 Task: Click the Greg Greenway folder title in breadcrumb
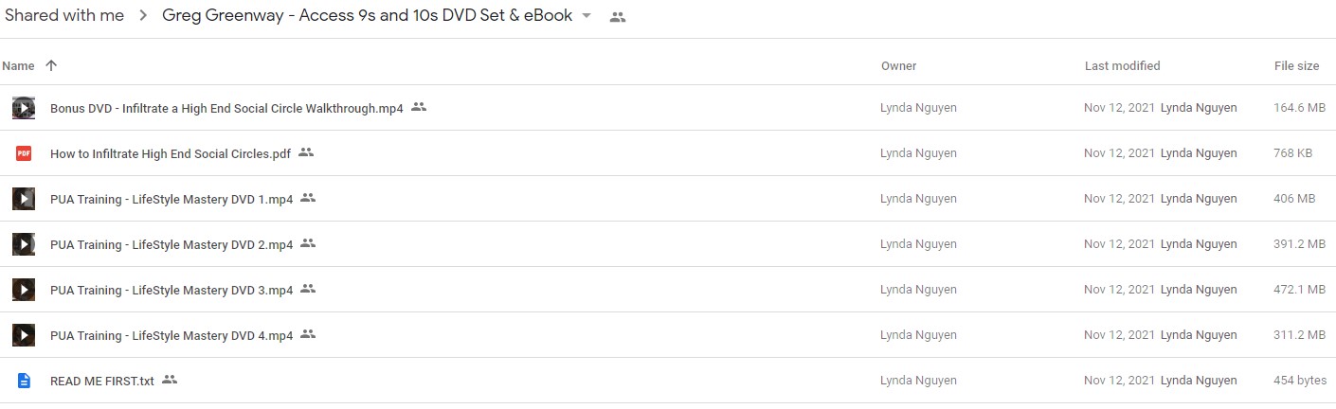pyautogui.click(x=367, y=16)
